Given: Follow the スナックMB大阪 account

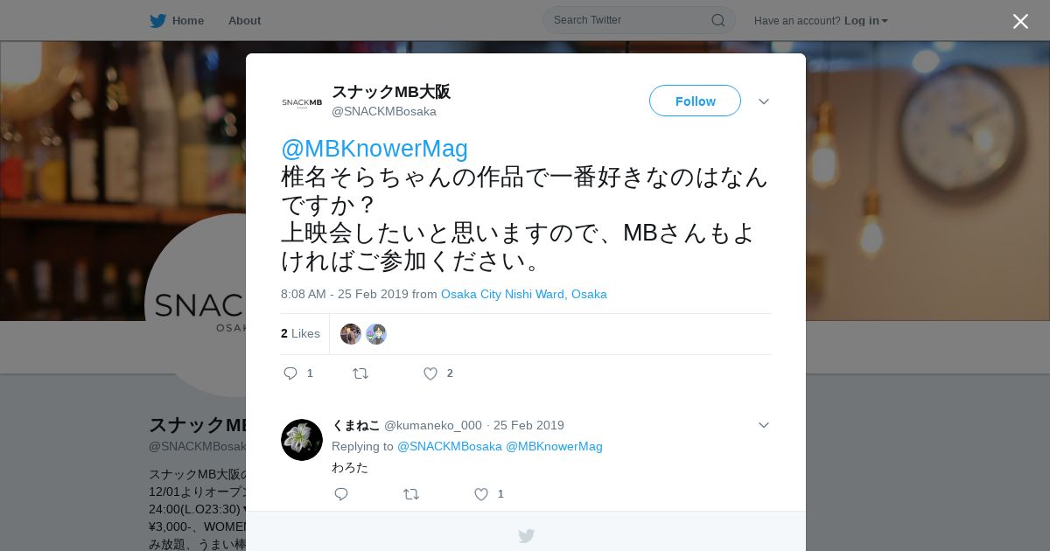Looking at the screenshot, I should 695,101.
